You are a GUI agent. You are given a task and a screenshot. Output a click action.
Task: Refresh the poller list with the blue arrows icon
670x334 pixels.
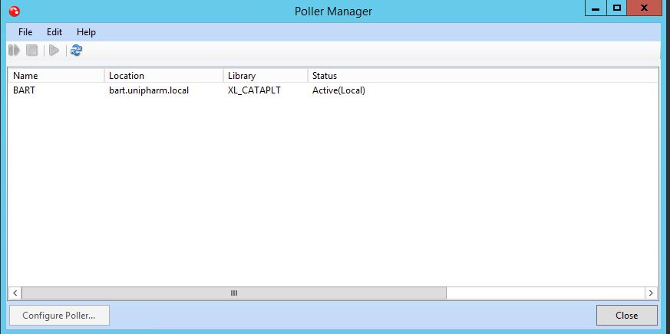pos(77,51)
